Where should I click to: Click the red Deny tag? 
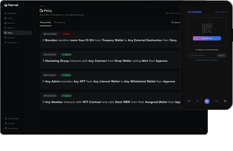tap(66, 34)
